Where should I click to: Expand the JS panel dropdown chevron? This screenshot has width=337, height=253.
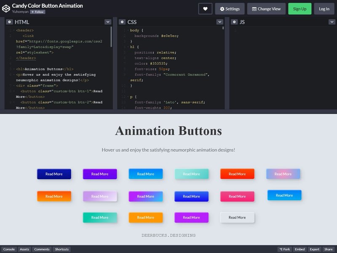click(x=332, y=22)
